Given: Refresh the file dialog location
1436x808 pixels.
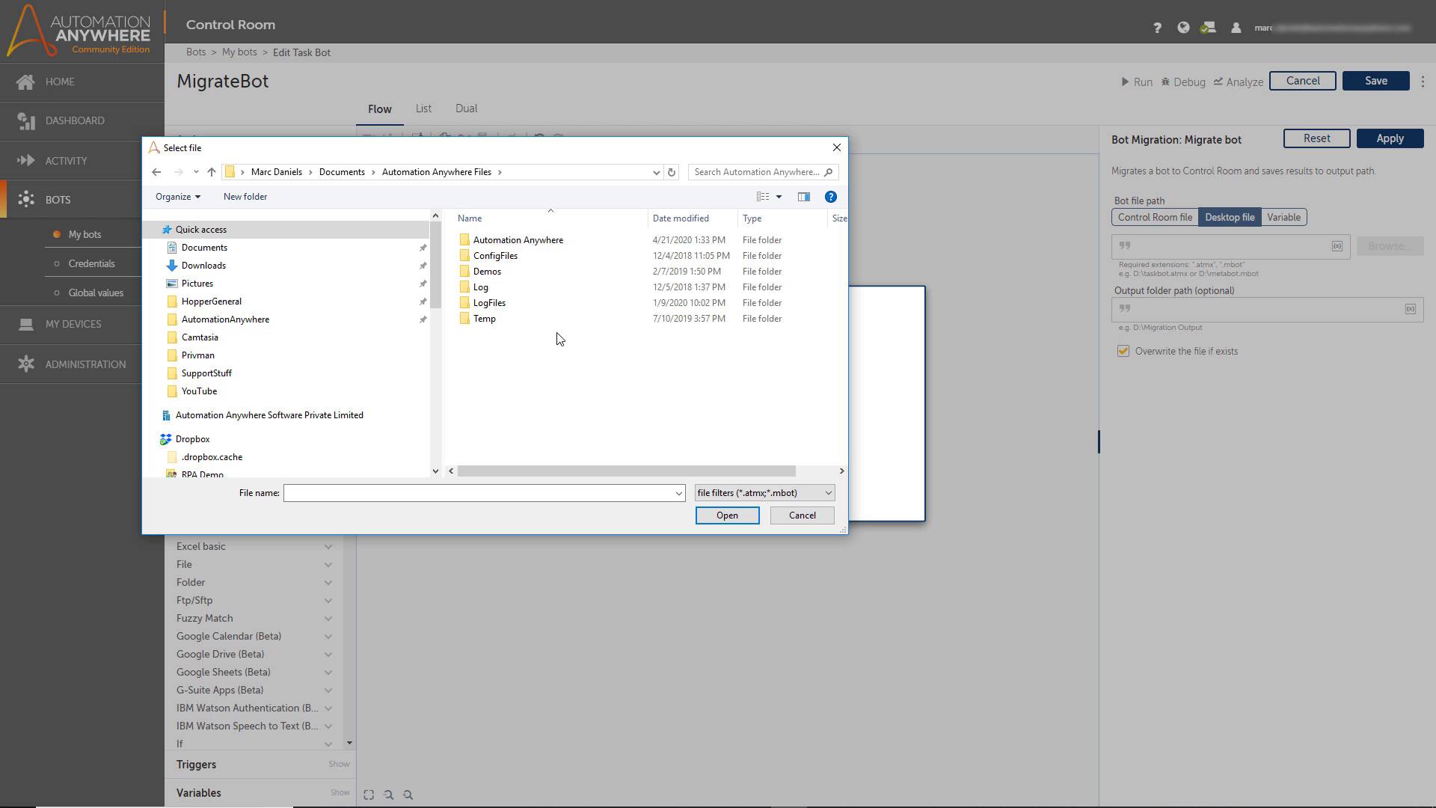Looking at the screenshot, I should point(672,172).
